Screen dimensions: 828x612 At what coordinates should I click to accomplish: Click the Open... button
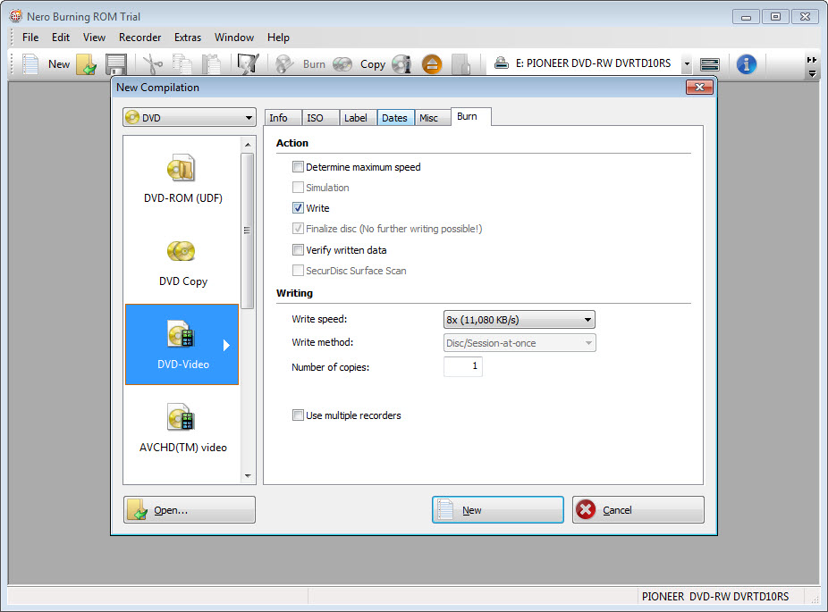(x=189, y=509)
